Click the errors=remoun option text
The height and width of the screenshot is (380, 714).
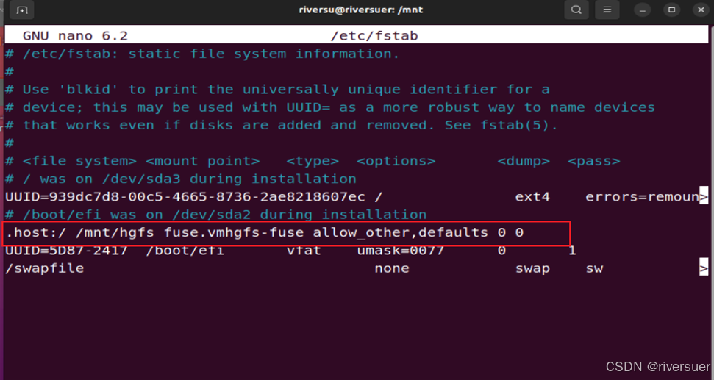coord(640,197)
